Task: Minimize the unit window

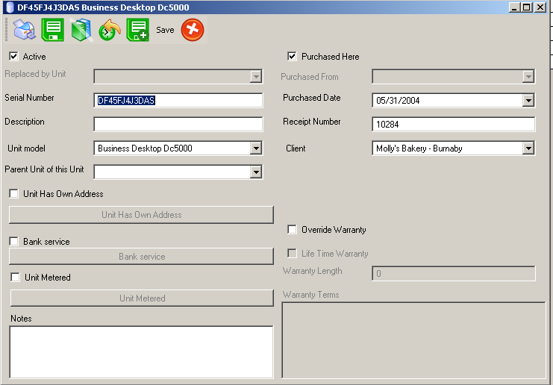Action: point(514,7)
